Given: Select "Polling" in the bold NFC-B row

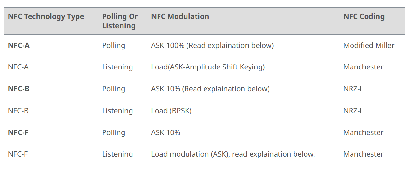Looking at the screenshot, I should click(x=114, y=89).
